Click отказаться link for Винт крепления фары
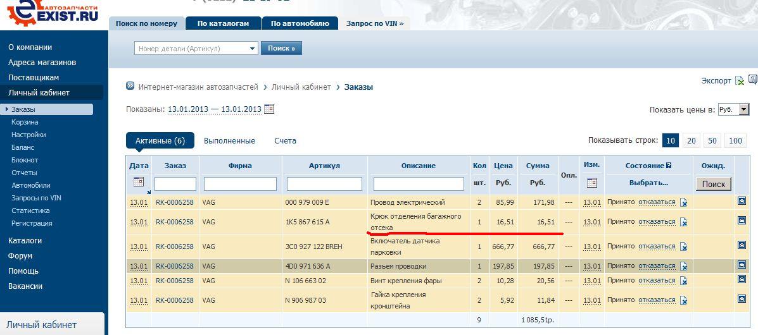The width and height of the screenshot is (758, 335). [x=657, y=281]
